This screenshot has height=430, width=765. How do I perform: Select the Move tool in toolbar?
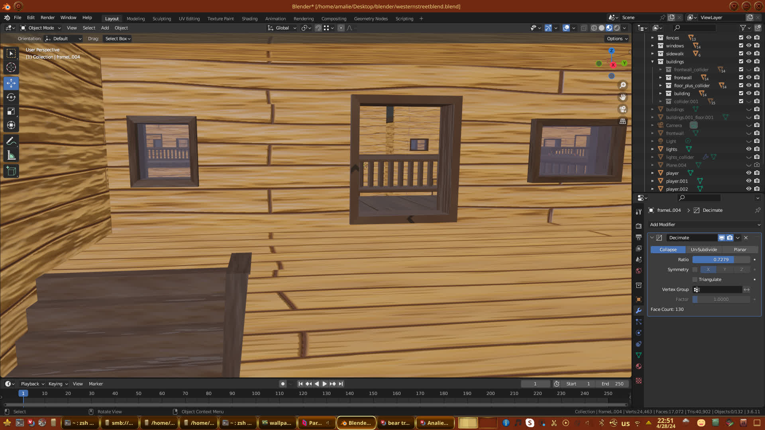pyautogui.click(x=11, y=83)
